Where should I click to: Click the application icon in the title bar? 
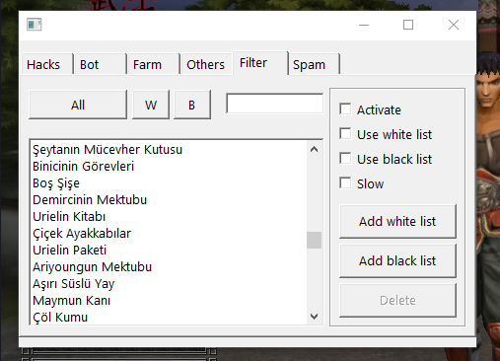[35, 25]
